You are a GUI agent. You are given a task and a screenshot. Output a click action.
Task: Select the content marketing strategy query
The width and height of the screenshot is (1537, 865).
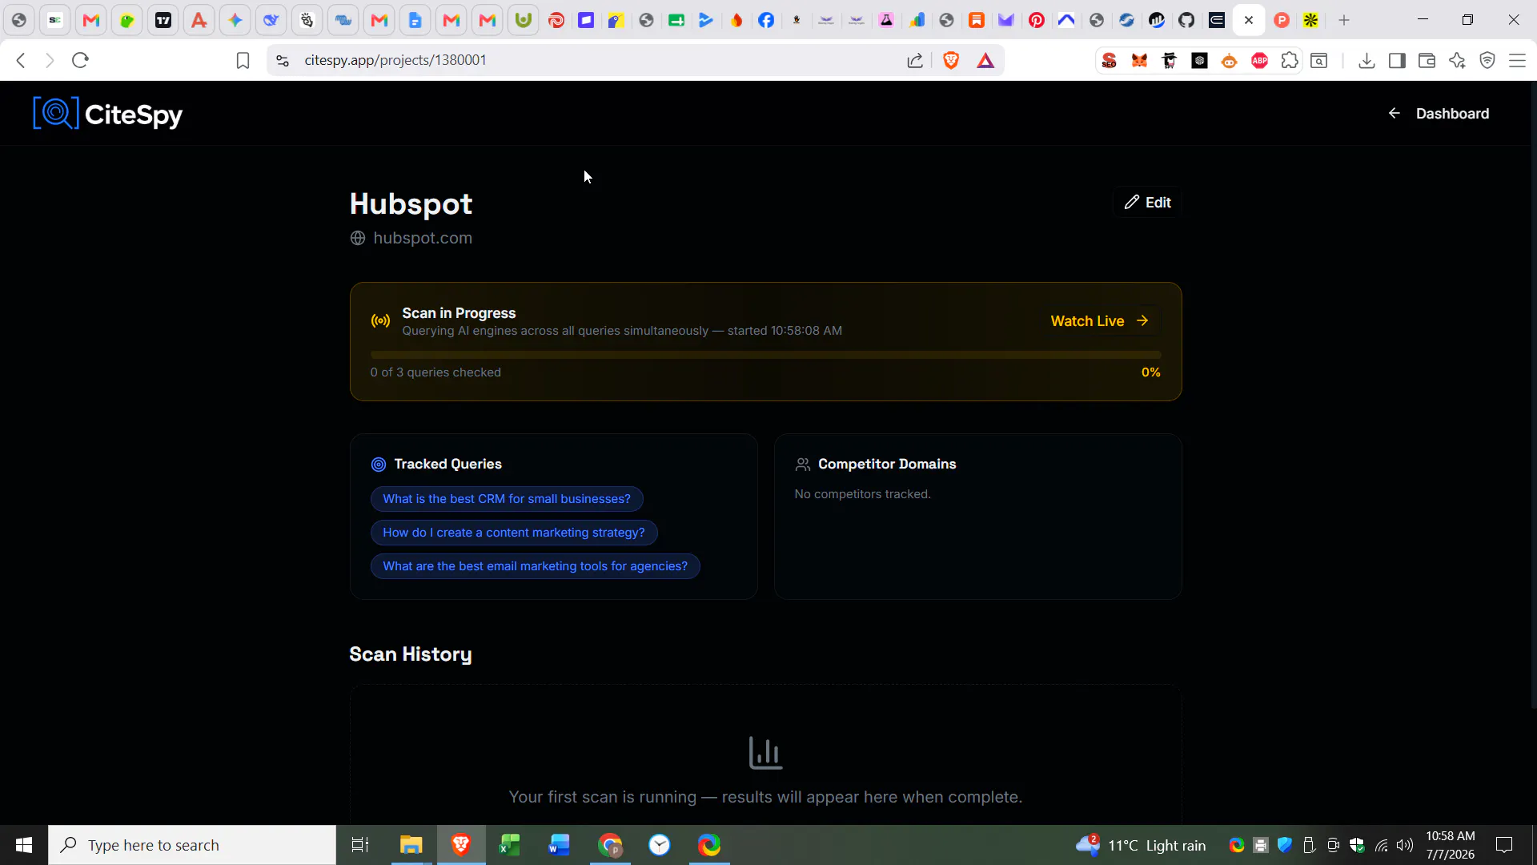click(514, 533)
